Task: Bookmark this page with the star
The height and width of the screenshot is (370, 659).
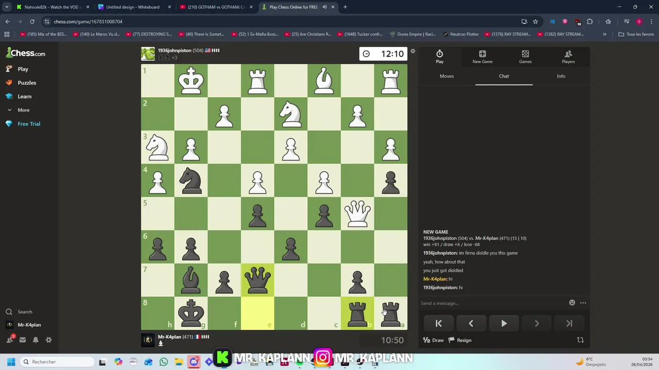Action: [535, 22]
